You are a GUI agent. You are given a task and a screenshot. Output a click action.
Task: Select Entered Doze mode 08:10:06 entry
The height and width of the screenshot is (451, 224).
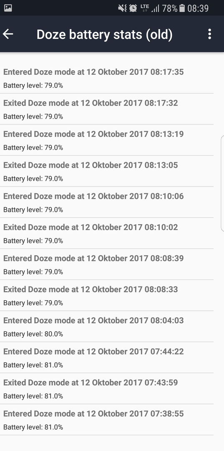pos(106,202)
